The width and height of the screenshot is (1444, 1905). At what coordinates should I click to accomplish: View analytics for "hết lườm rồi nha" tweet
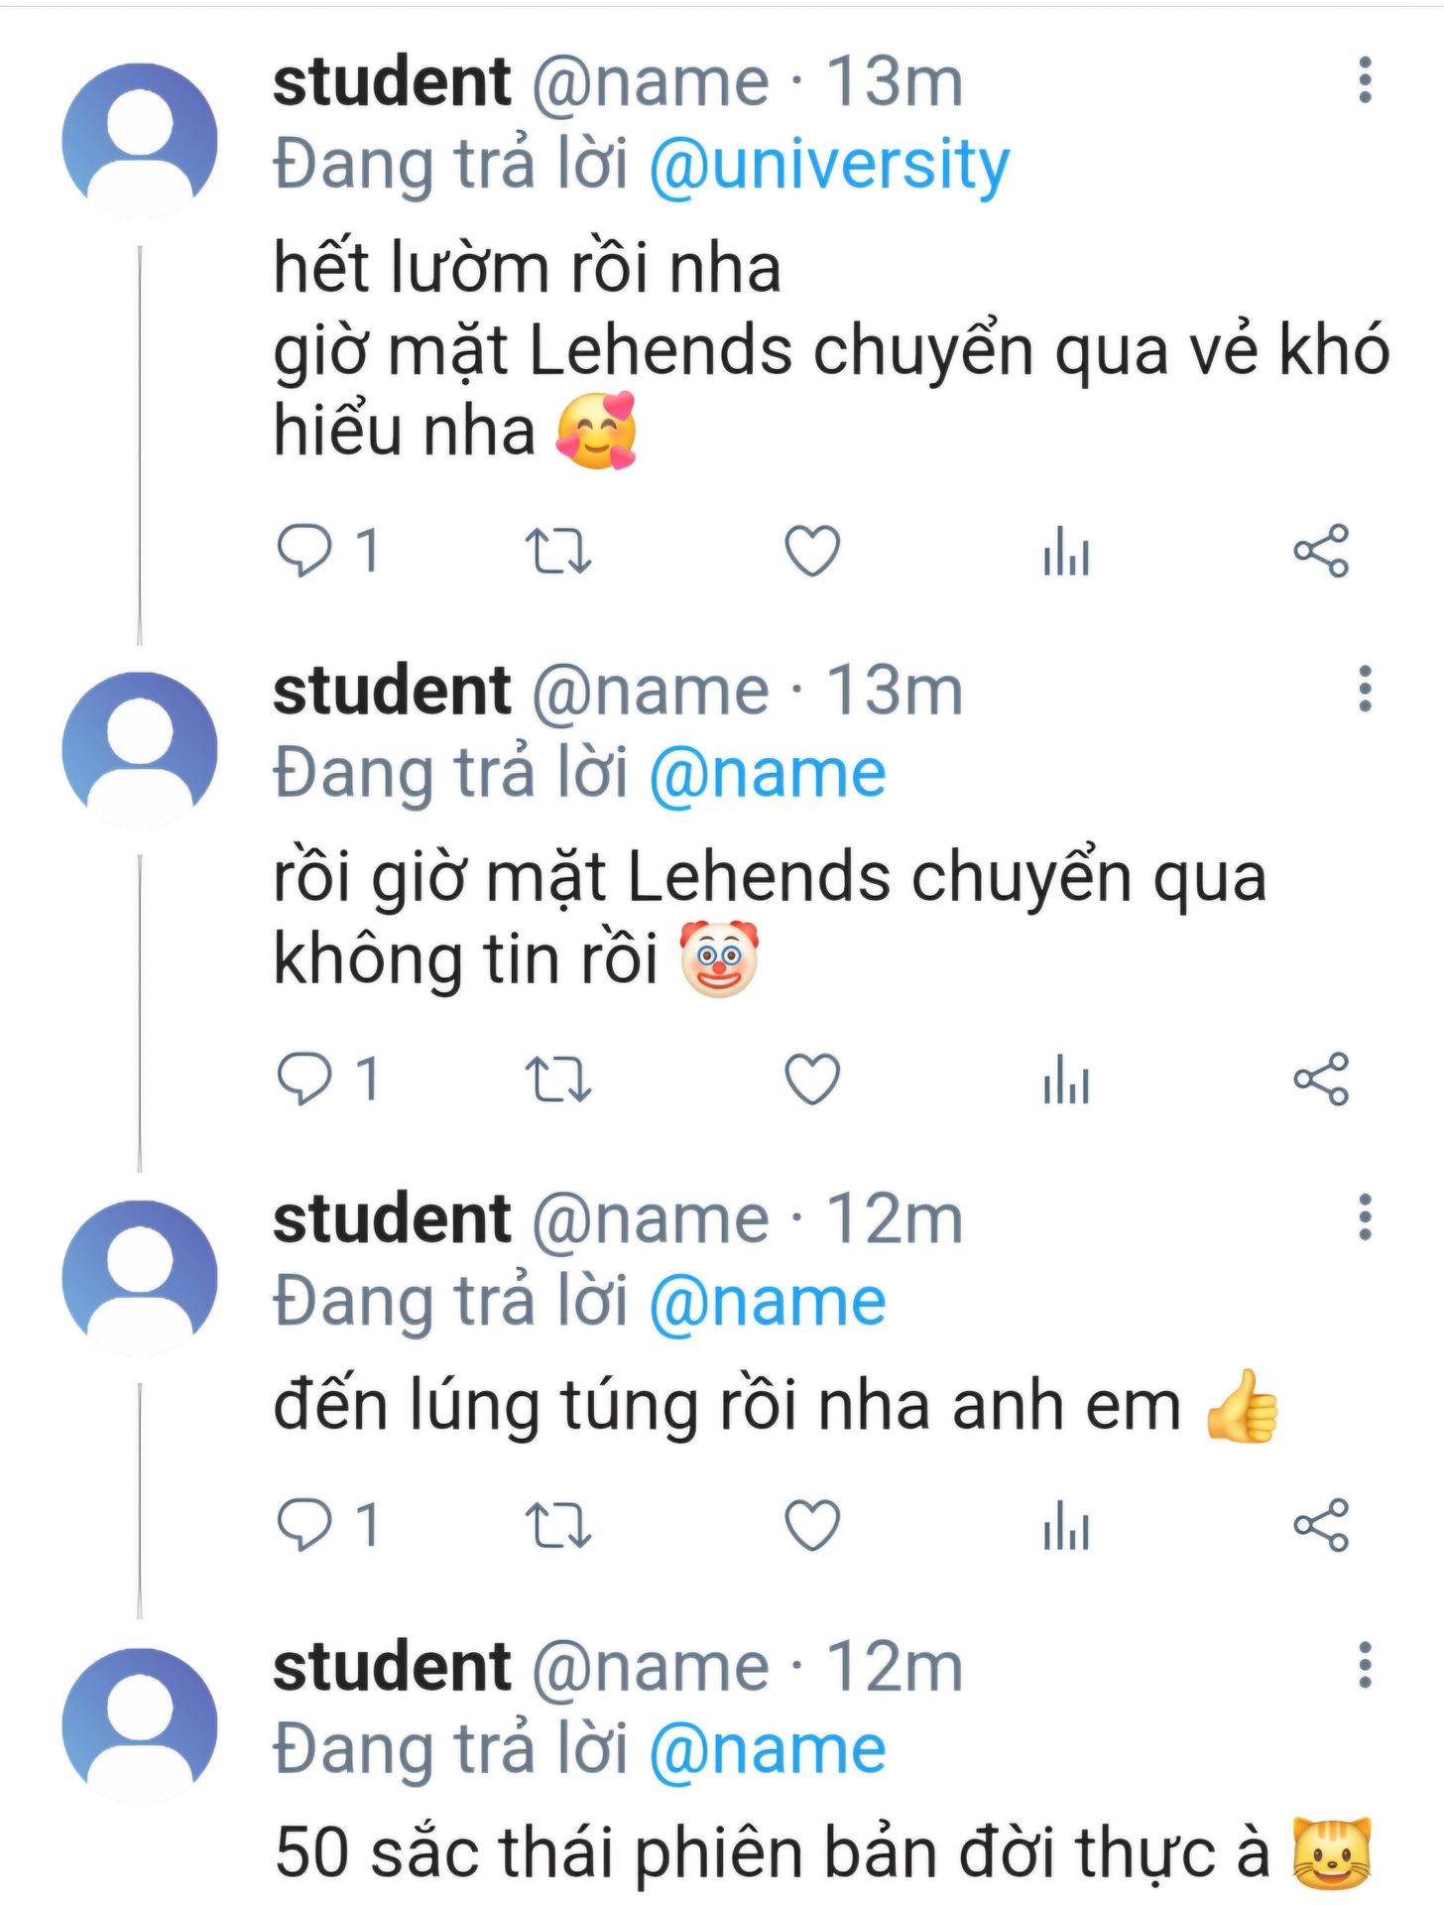(1066, 552)
